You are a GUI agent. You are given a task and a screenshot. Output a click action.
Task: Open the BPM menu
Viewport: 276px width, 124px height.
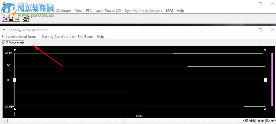(x=169, y=11)
